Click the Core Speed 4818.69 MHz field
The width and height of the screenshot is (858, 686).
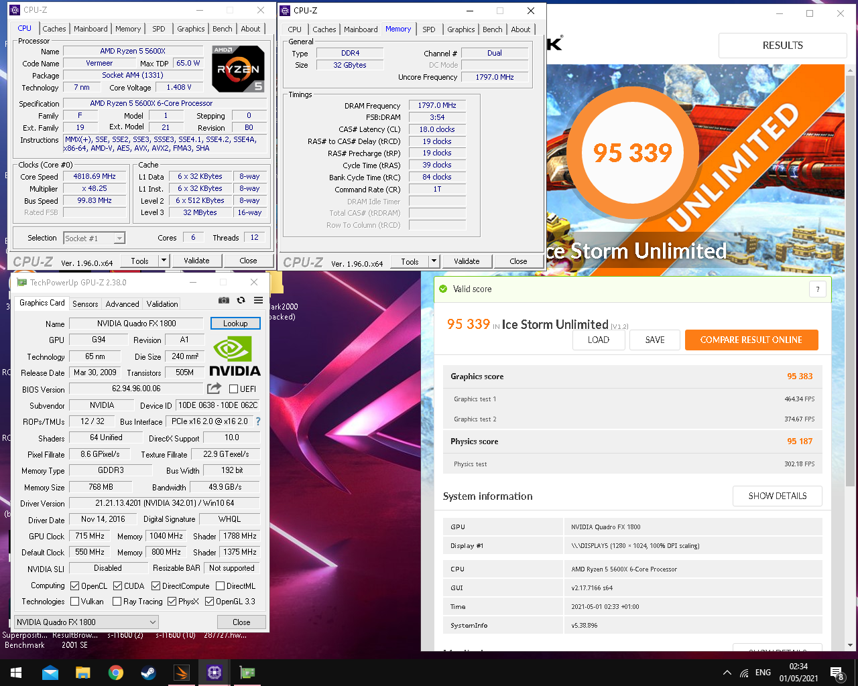[95, 176]
